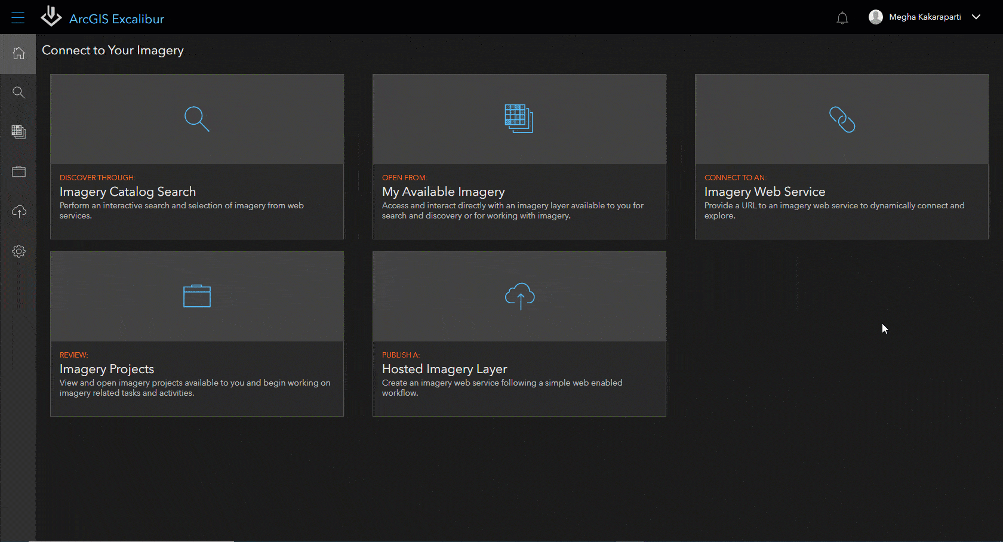Click description 'Access and interact directly with an imagery layer'

point(513,210)
